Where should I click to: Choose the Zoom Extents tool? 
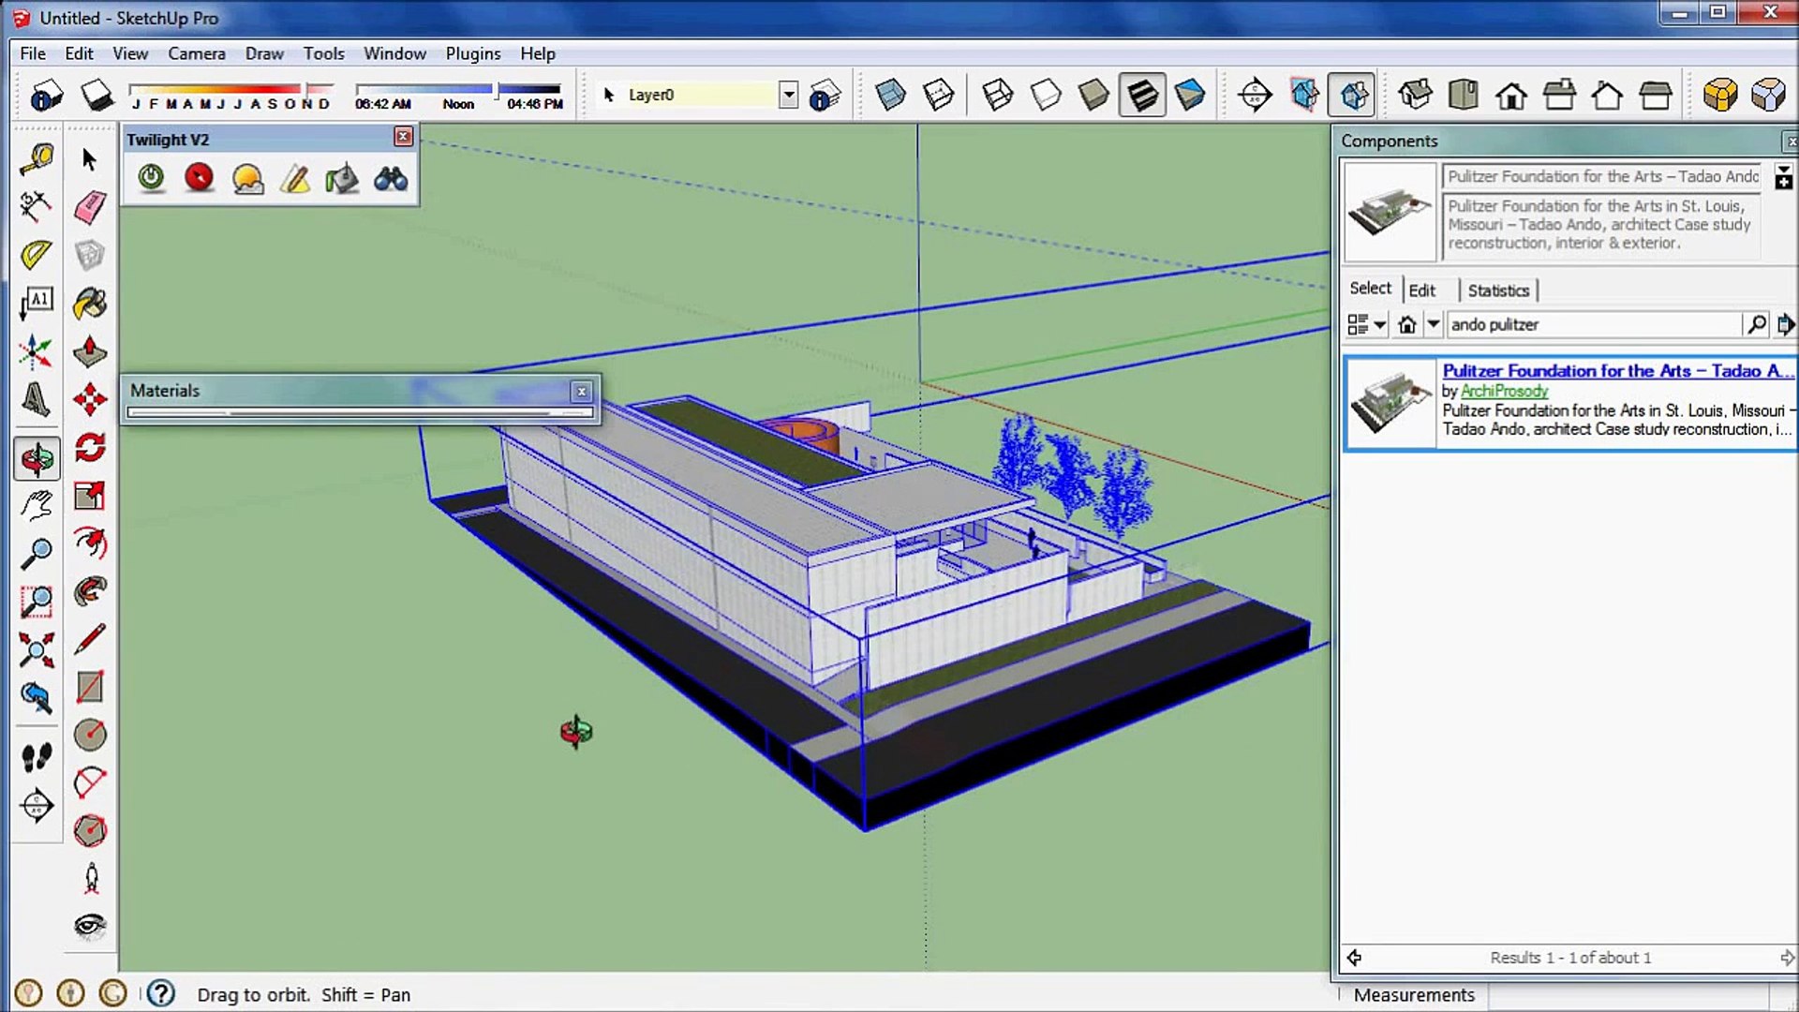click(x=37, y=649)
